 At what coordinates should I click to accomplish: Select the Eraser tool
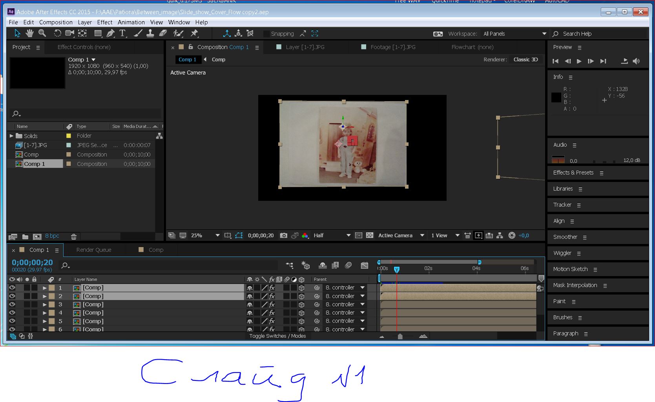pos(163,33)
